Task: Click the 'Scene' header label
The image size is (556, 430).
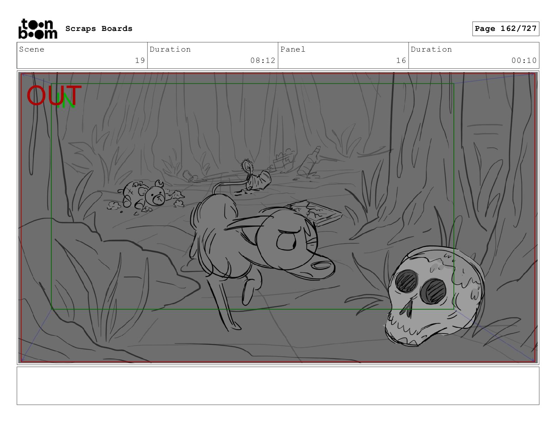Action: tap(32, 49)
